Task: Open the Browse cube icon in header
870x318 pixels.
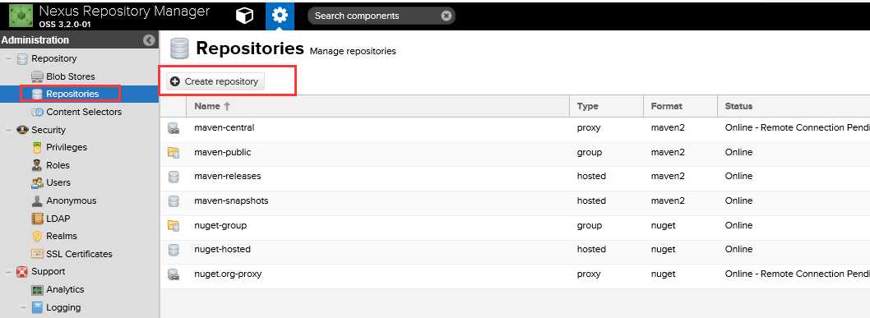Action: pos(245,16)
